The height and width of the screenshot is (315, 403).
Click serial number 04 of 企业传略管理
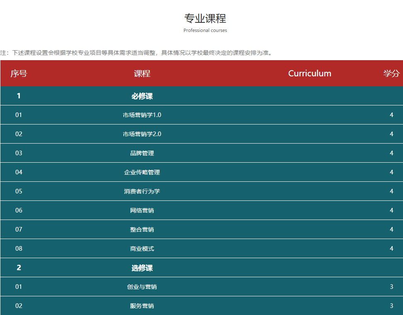(19, 172)
